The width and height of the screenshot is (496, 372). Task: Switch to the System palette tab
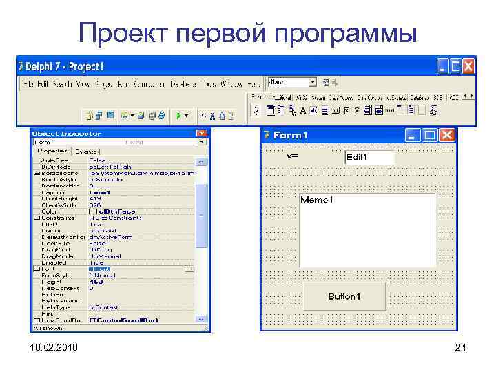coord(318,98)
